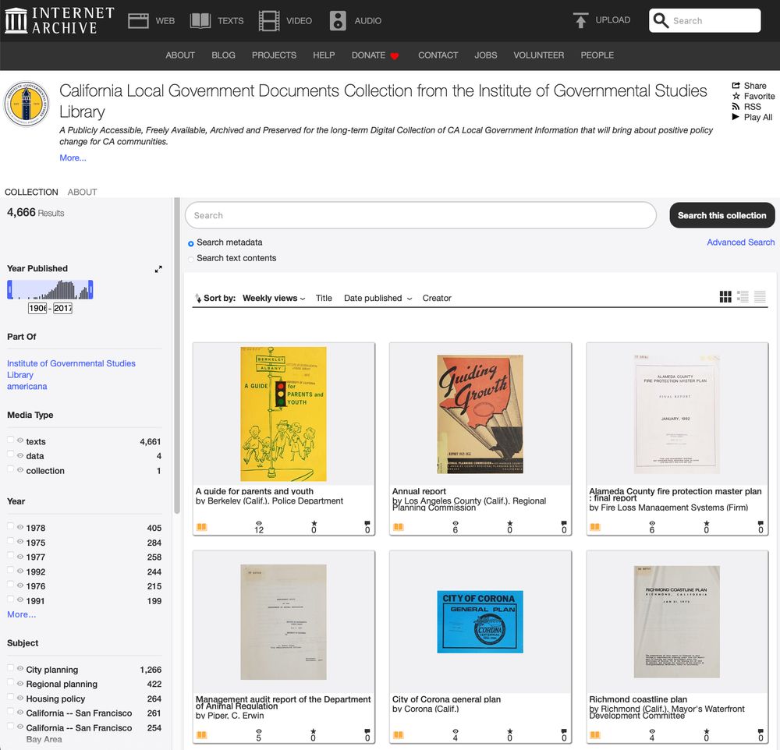Click the end year 2017 input box
The width and height of the screenshot is (780, 750).
tap(62, 309)
